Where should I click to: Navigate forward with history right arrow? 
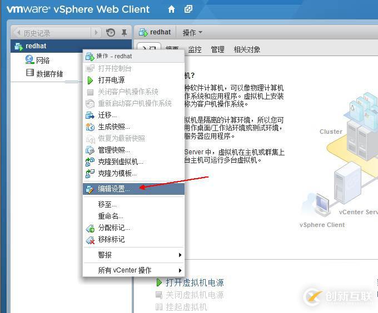point(96,32)
